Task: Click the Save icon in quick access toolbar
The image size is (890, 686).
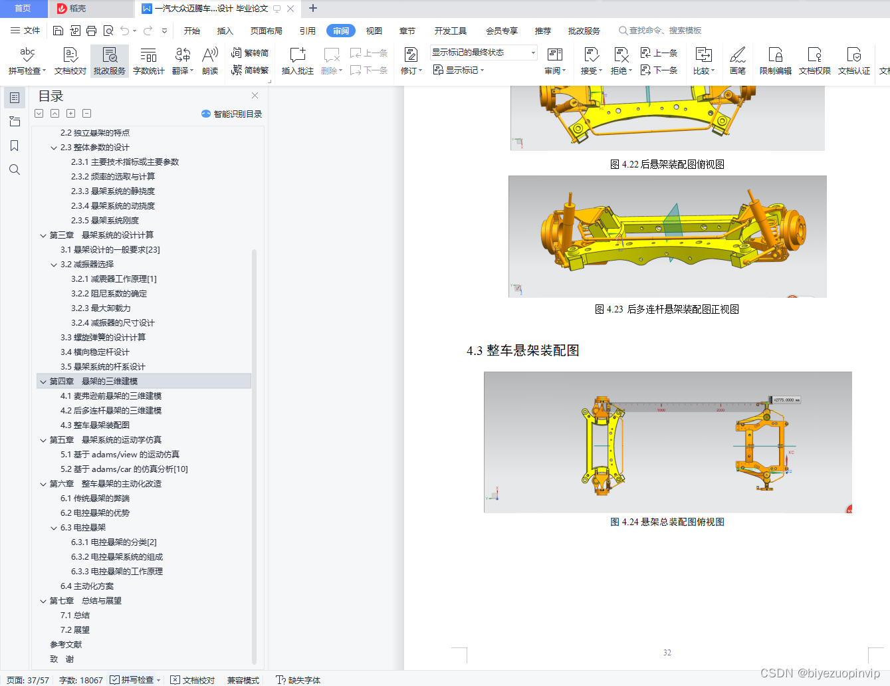Action: (58, 31)
